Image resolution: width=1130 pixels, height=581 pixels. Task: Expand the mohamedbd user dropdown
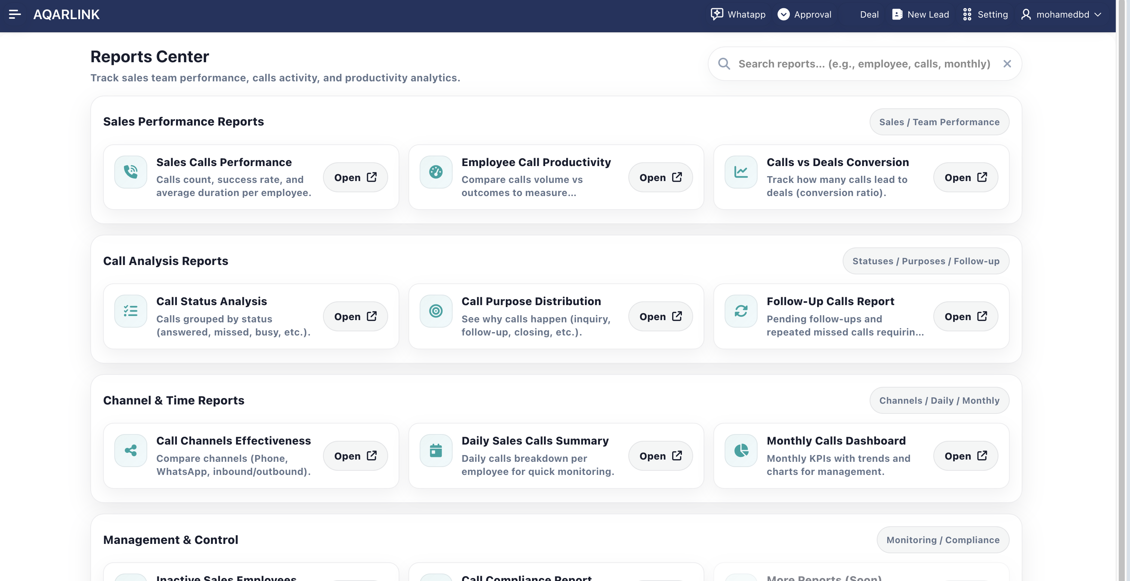pyautogui.click(x=1061, y=15)
